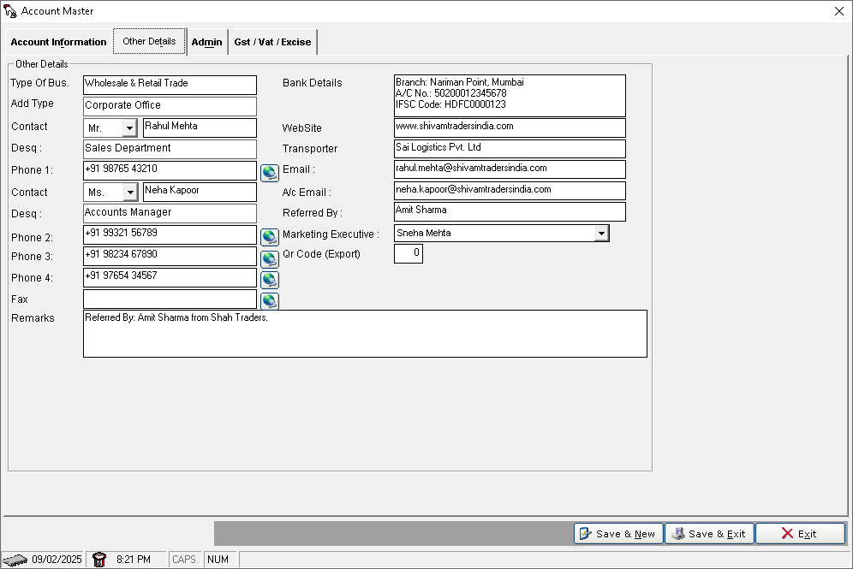Click the Phone 2 field +91 99321 56789
Viewport: 853px width, 569px height.
tap(170, 234)
